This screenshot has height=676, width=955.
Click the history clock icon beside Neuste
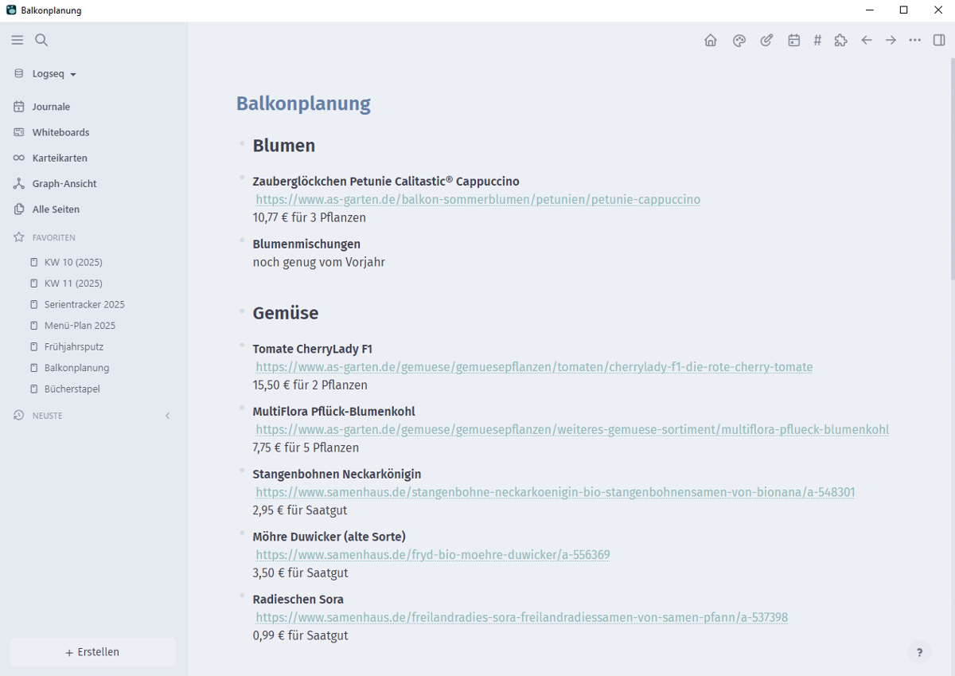(19, 416)
